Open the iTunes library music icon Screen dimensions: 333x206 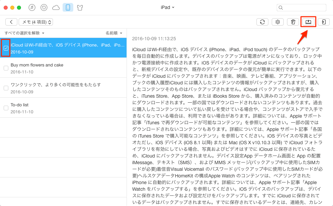tap(32, 8)
